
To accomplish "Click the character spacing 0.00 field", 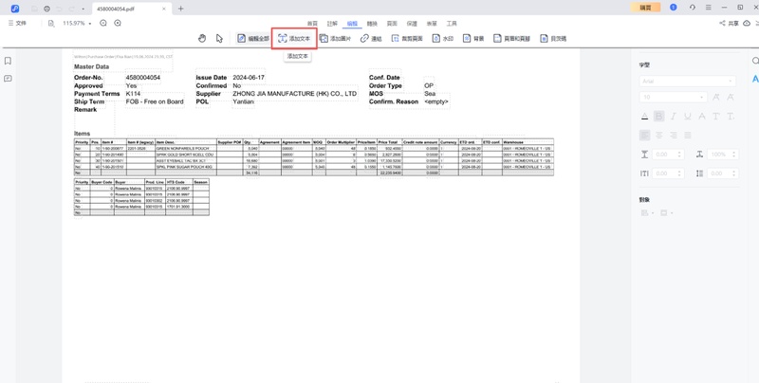I will click(x=665, y=173).
